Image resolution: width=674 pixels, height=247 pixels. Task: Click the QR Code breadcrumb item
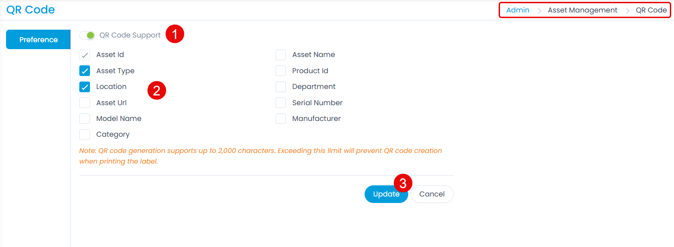651,10
